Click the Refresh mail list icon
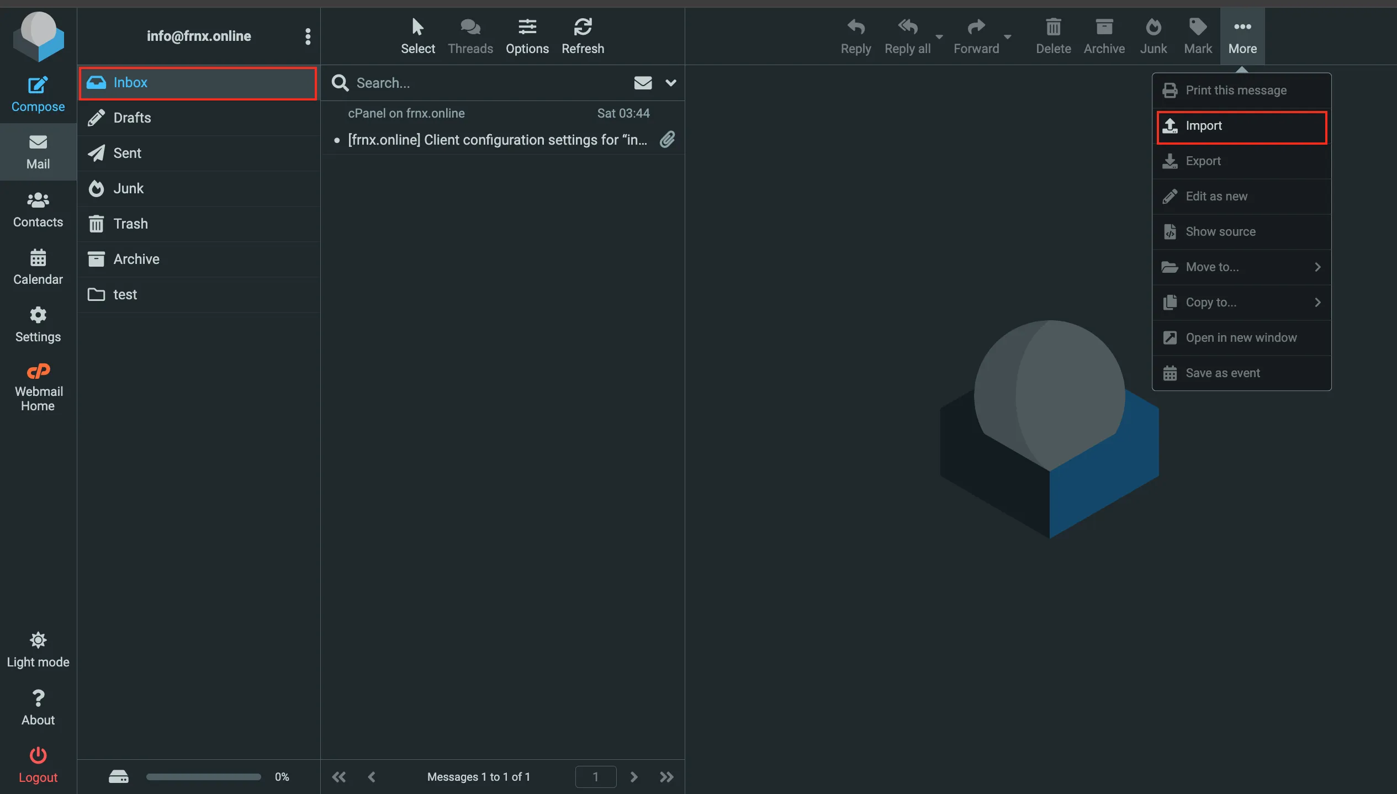This screenshot has width=1397, height=794. point(583,28)
